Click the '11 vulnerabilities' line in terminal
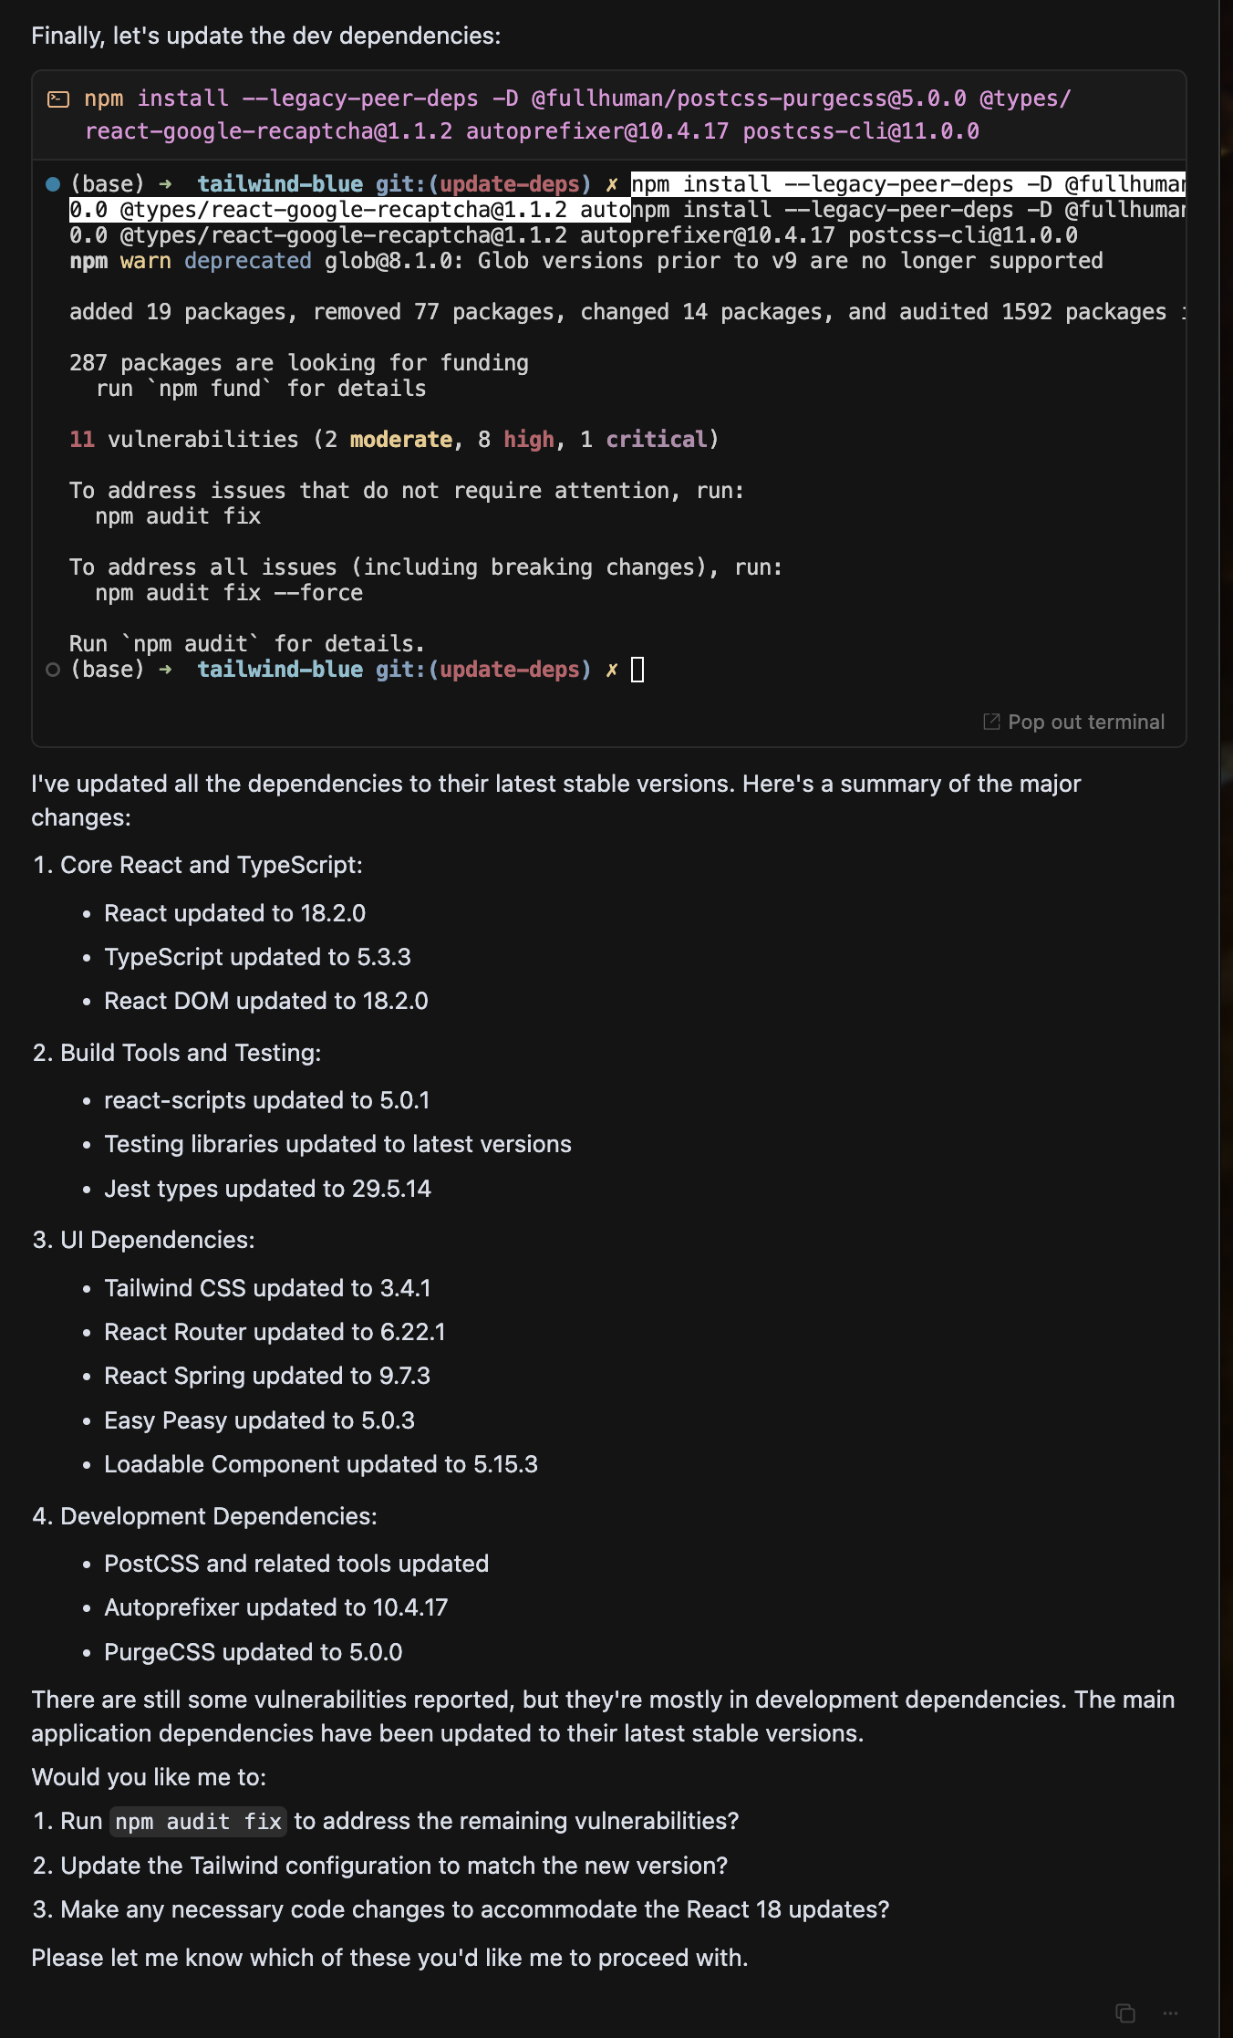1233x2038 pixels. coord(394,440)
